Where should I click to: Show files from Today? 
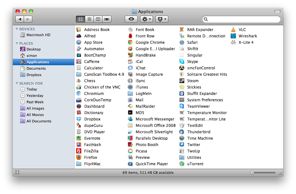(44, 89)
